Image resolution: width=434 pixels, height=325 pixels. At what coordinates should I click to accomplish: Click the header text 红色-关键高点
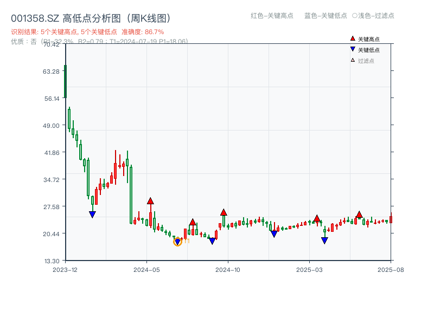272,16
